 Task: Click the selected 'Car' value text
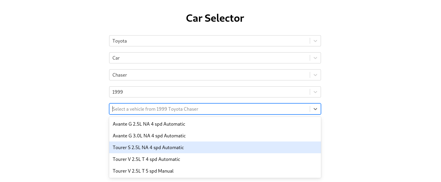(116, 58)
